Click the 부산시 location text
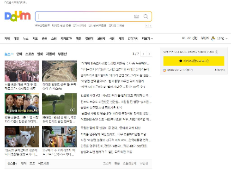The width and height of the screenshot is (231, 170). coord(205,38)
